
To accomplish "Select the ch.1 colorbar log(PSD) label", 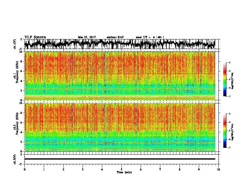I will tap(232, 81).
